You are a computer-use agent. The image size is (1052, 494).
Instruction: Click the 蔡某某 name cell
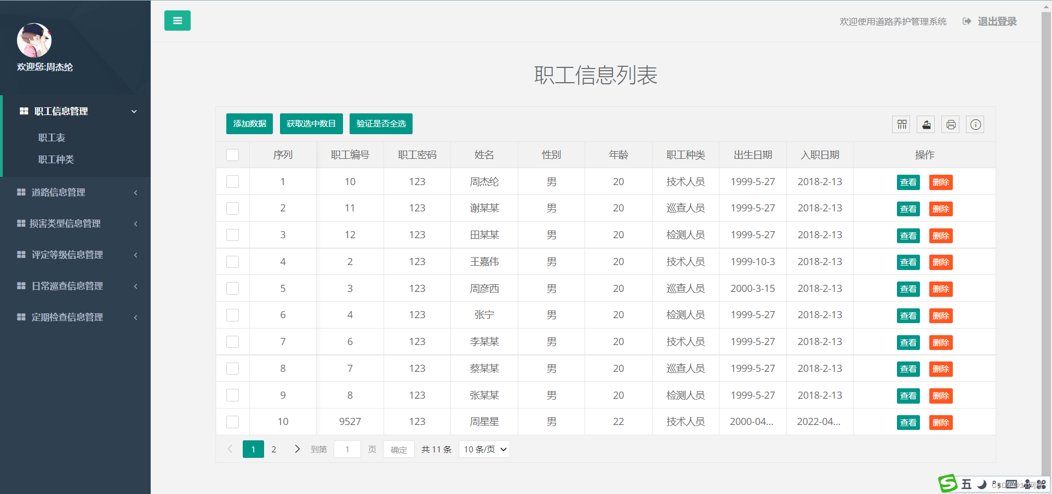[x=484, y=369]
